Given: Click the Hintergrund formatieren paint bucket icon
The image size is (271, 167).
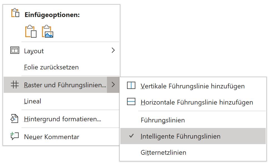Looking at the screenshot, I should coord(14,119).
